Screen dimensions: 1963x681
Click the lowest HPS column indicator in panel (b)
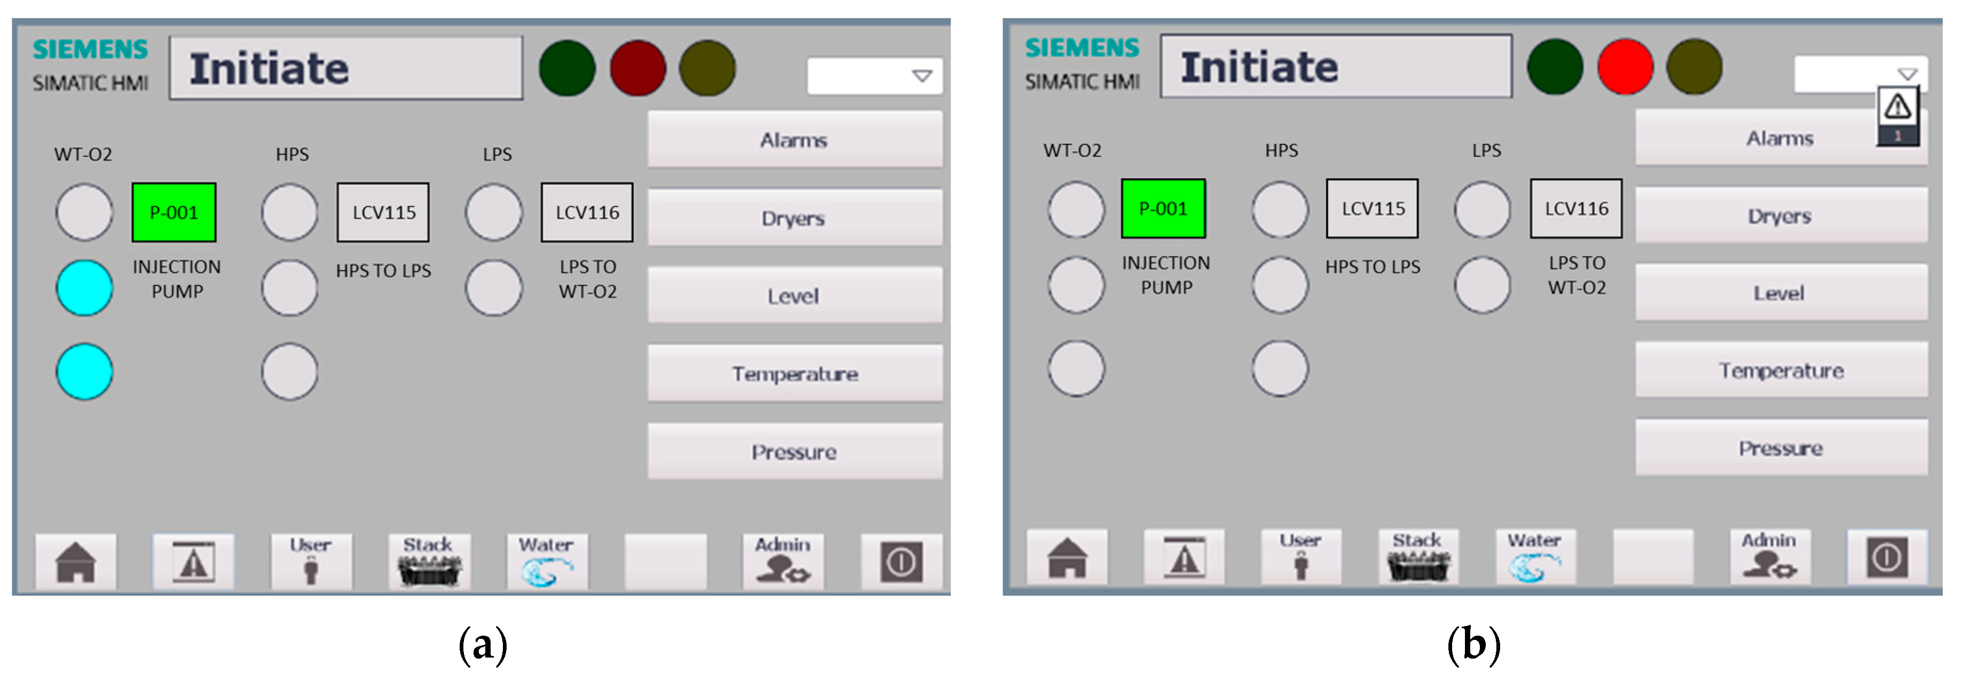[1280, 368]
